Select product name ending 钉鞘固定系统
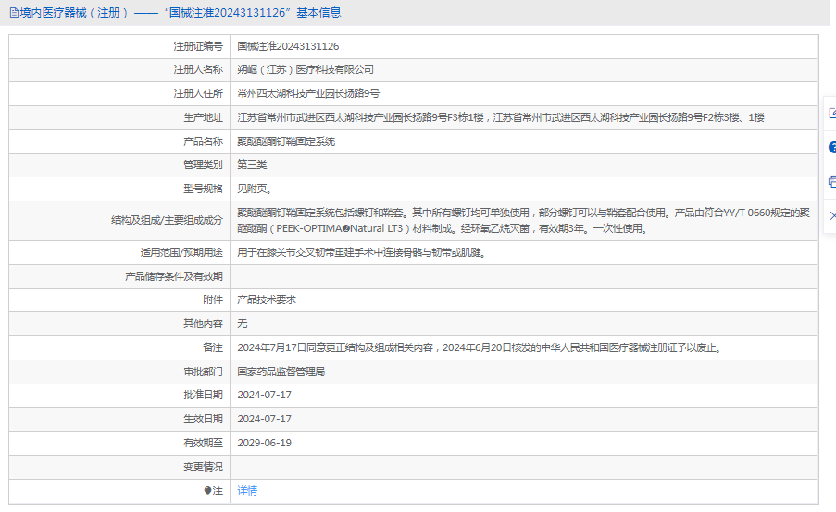The width and height of the screenshot is (836, 512). tap(286, 141)
